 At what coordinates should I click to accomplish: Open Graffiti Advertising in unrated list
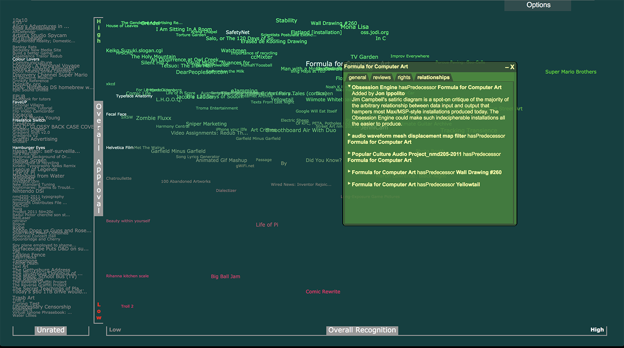click(x=35, y=139)
